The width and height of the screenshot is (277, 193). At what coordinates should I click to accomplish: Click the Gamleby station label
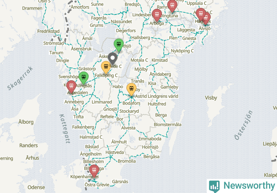(x=169, y=87)
